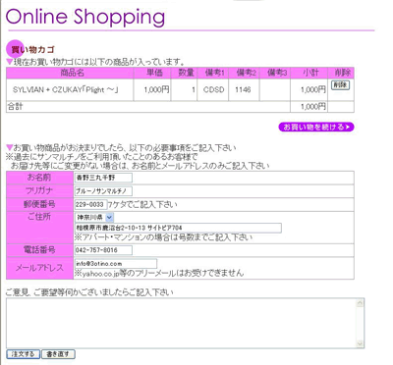Reset form with 書き直す button
393x365 pixels.
pos(58,354)
